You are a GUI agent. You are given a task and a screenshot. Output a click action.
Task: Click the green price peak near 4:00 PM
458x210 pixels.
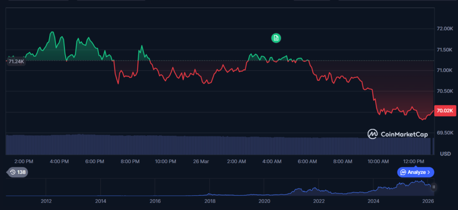coord(53,32)
